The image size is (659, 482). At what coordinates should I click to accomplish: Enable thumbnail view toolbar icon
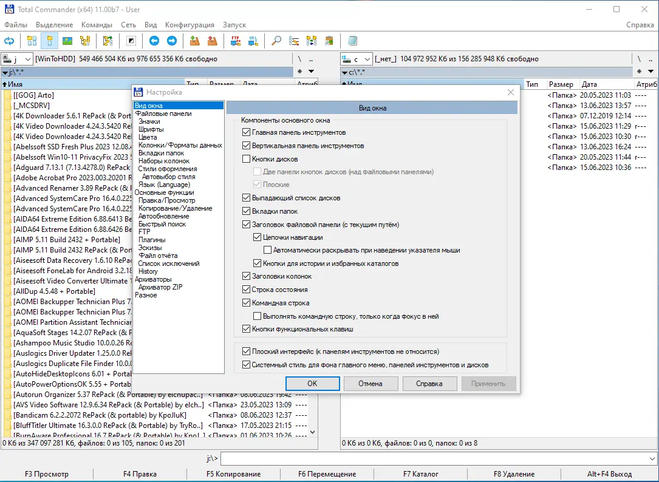tap(67, 41)
